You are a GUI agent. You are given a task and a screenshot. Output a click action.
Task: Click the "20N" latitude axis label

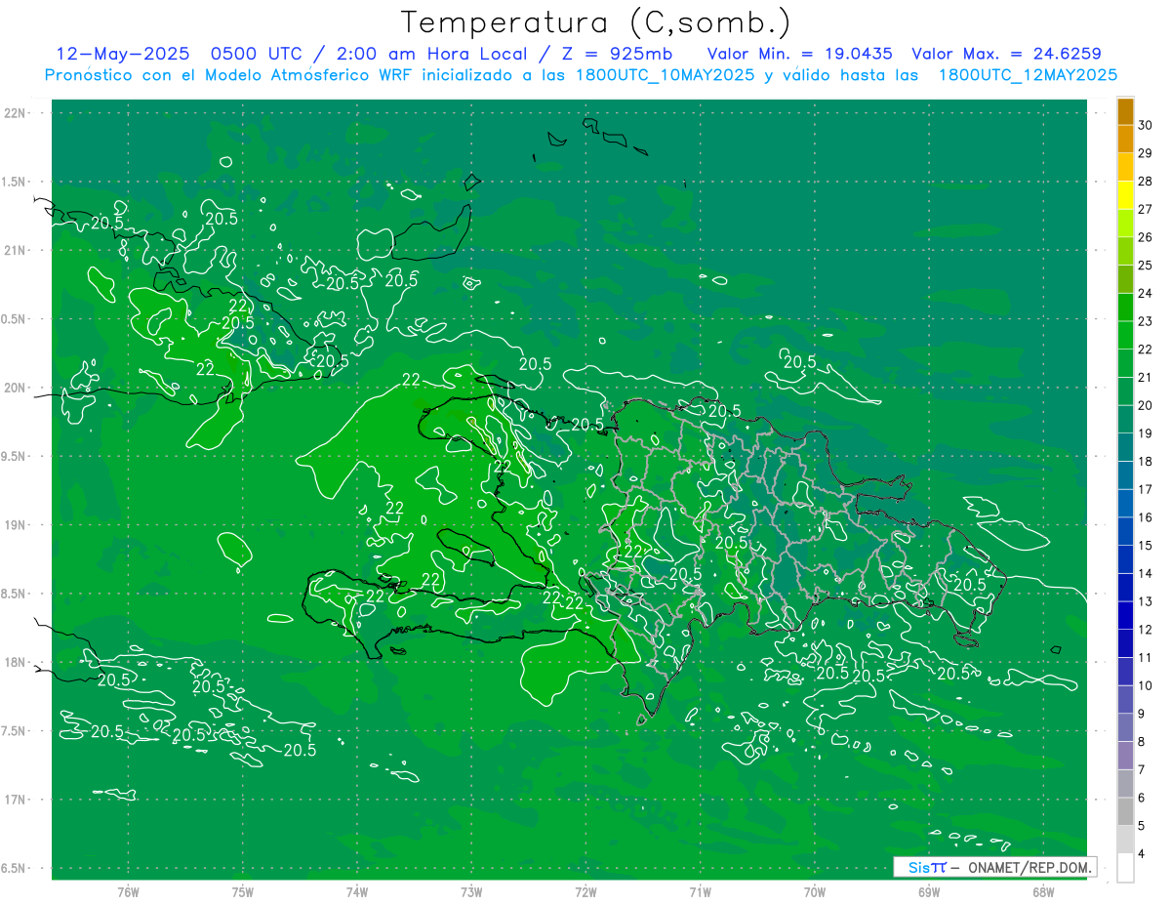pyautogui.click(x=16, y=388)
